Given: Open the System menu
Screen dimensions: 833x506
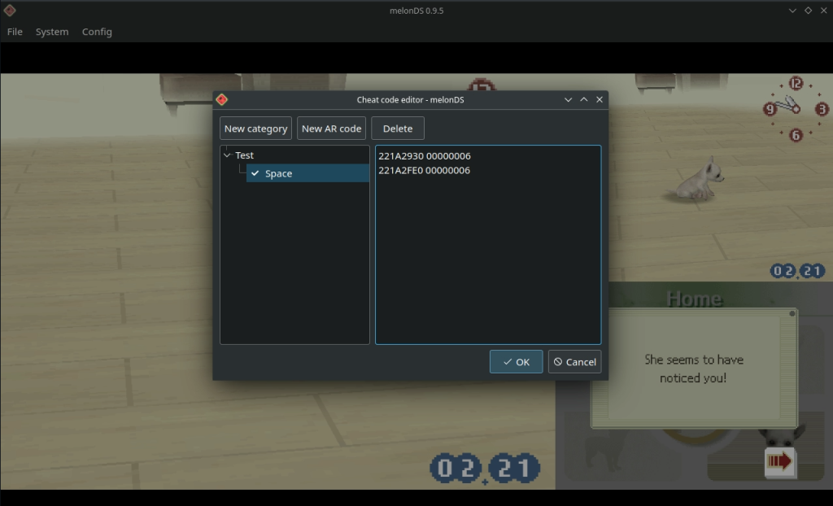Looking at the screenshot, I should point(52,32).
